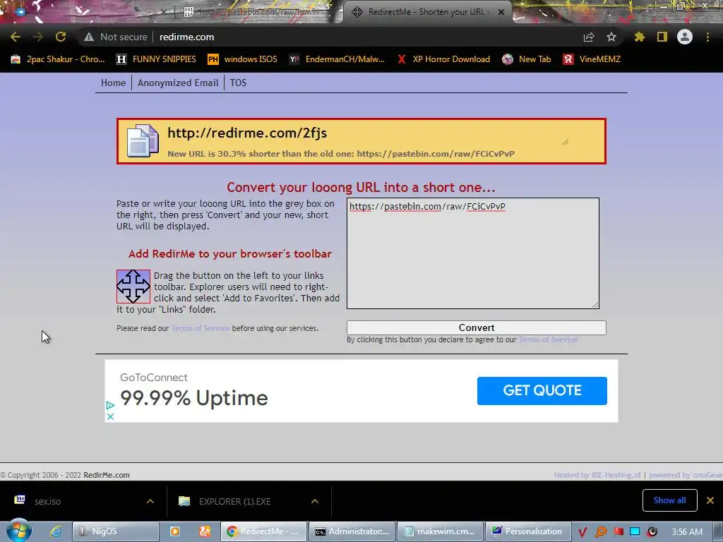Screen dimensions: 723x542
Task: Open Terms of Service link after 'Please read our'
Action: (x=201, y=328)
